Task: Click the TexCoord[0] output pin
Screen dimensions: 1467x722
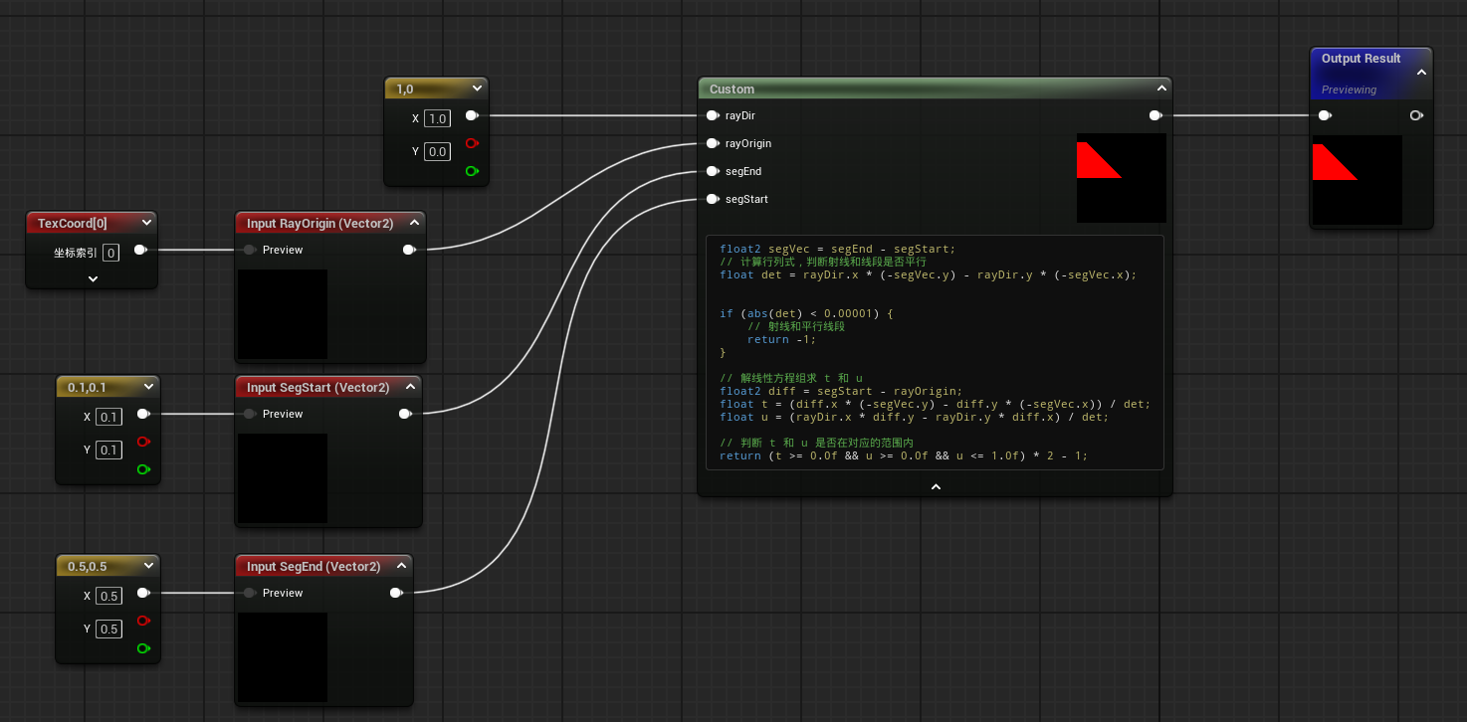Action: tap(140, 251)
